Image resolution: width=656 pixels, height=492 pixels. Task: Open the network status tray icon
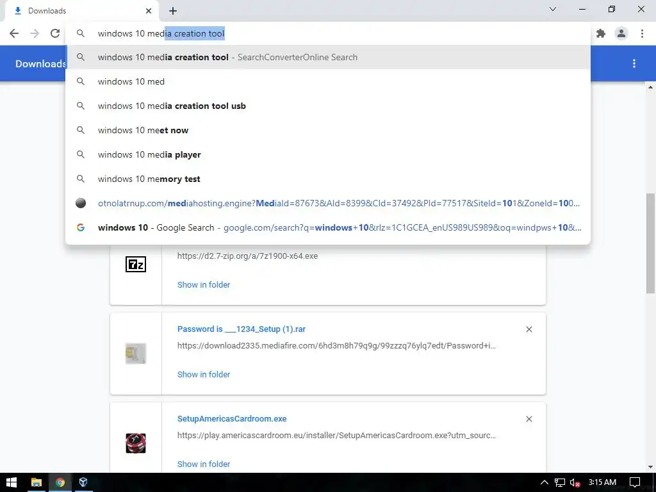click(560, 482)
